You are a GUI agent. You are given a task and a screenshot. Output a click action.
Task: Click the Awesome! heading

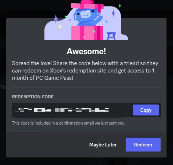(86, 51)
